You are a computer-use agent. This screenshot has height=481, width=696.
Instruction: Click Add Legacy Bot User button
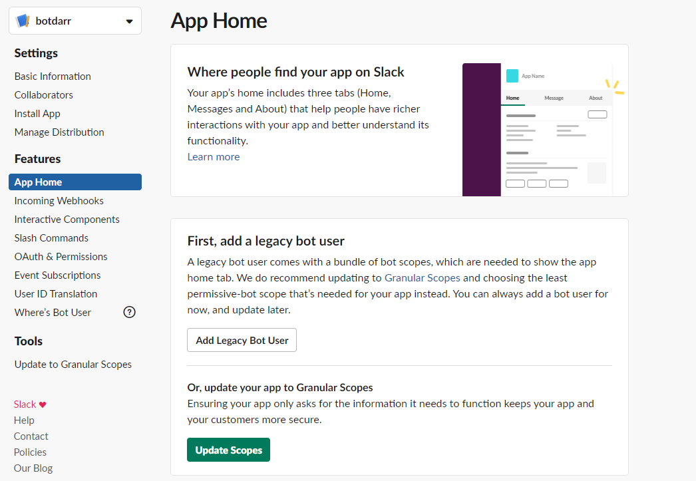[242, 340]
